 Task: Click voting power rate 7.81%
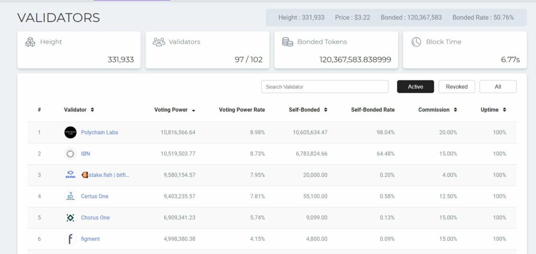tap(258, 197)
